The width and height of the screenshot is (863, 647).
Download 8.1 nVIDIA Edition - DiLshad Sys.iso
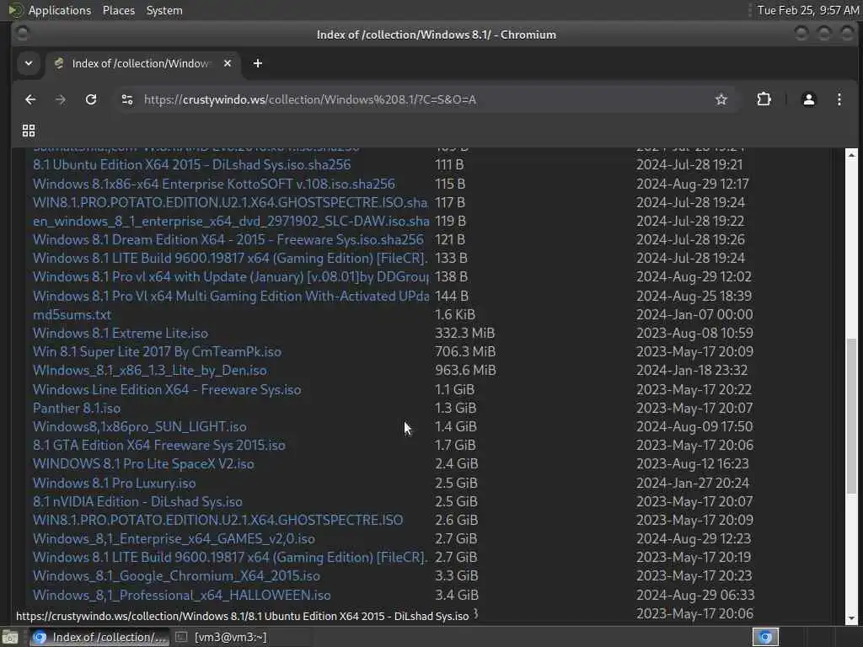pyautogui.click(x=137, y=502)
